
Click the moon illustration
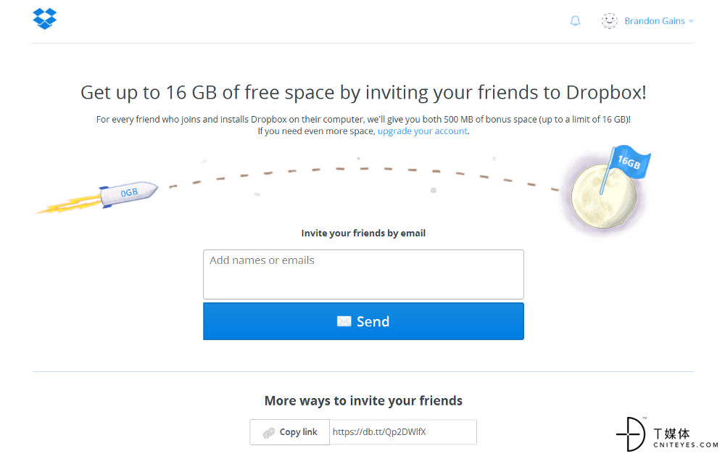click(603, 197)
